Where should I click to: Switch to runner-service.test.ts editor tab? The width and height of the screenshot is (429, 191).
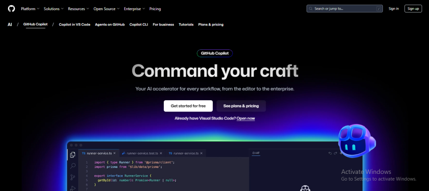tap(141, 153)
